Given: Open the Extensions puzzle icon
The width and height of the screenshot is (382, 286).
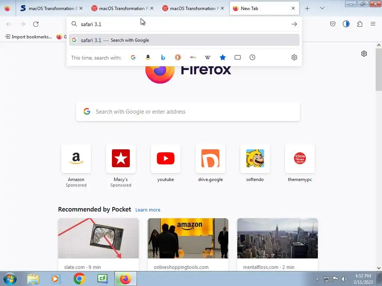Looking at the screenshot, I should [360, 24].
